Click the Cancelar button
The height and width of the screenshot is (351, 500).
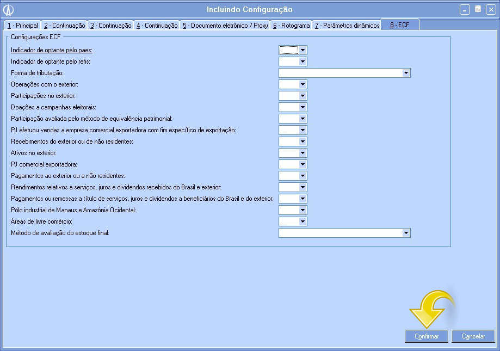[x=473, y=336]
